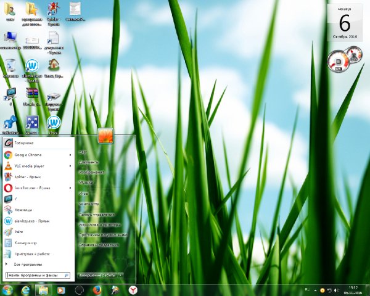Viewport: 370px width, 296px height.
Task: Expand Все программы list
Action: click(28, 265)
